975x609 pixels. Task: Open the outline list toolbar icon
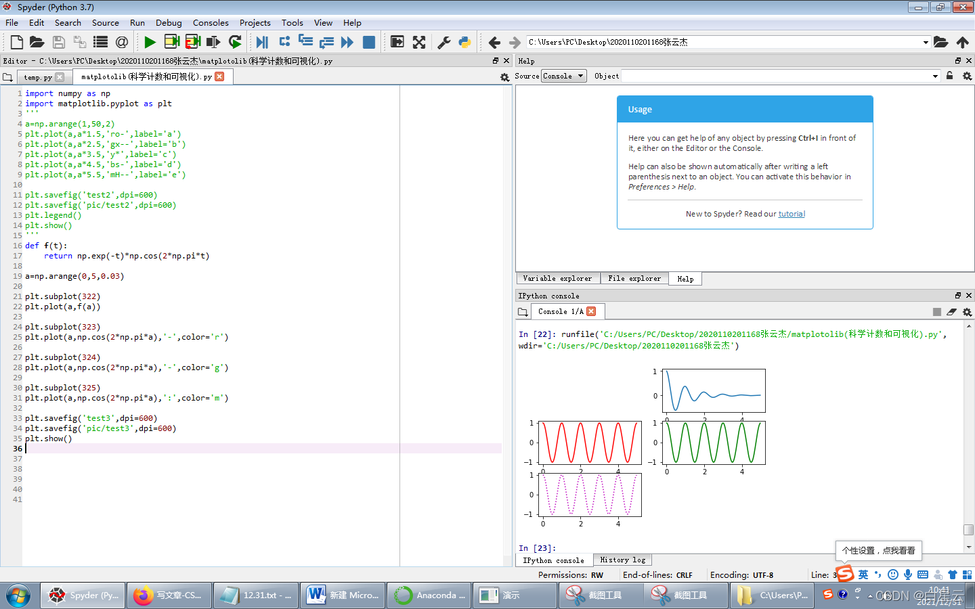pyautogui.click(x=101, y=42)
